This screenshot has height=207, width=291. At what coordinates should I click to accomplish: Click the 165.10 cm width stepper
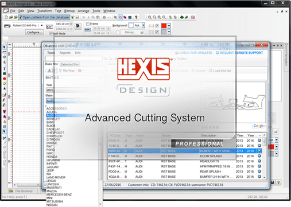coord(71,24)
